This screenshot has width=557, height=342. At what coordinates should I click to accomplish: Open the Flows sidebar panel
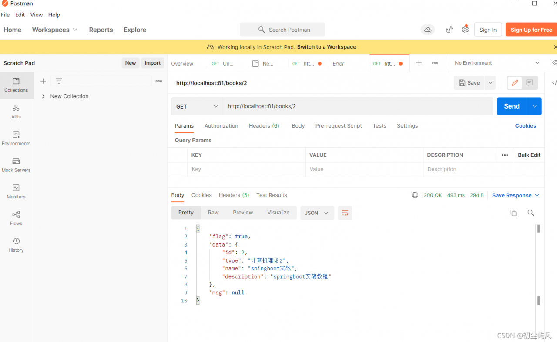[16, 218]
